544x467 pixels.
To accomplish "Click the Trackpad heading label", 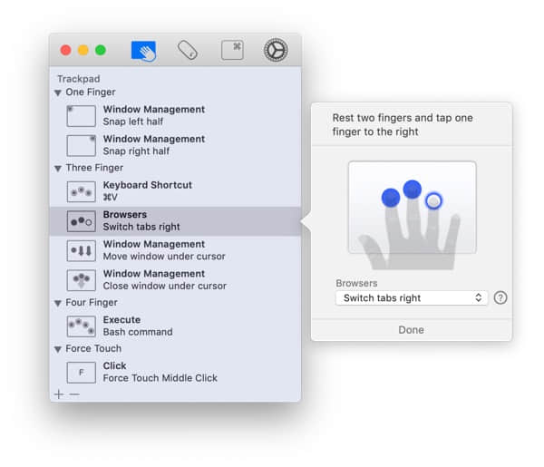I will [x=79, y=79].
